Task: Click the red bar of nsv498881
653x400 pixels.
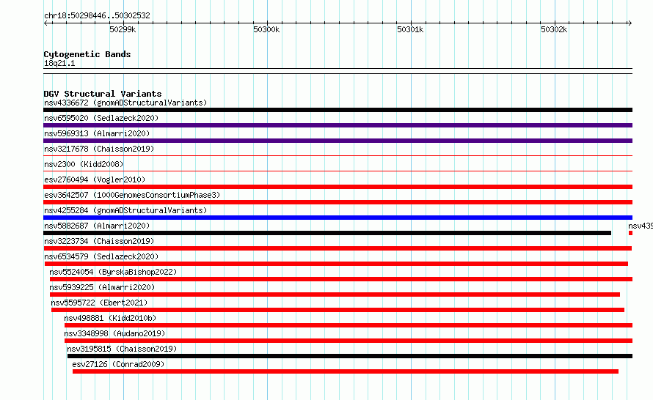Action: (349, 325)
